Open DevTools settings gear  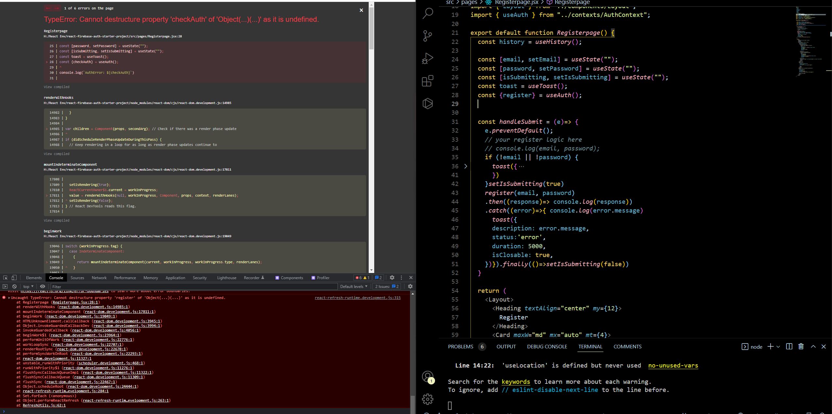click(x=392, y=278)
